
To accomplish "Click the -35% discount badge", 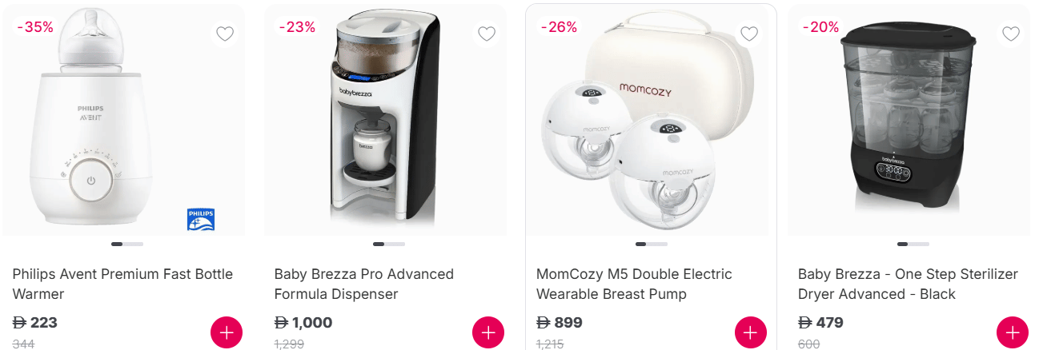I will click(34, 27).
